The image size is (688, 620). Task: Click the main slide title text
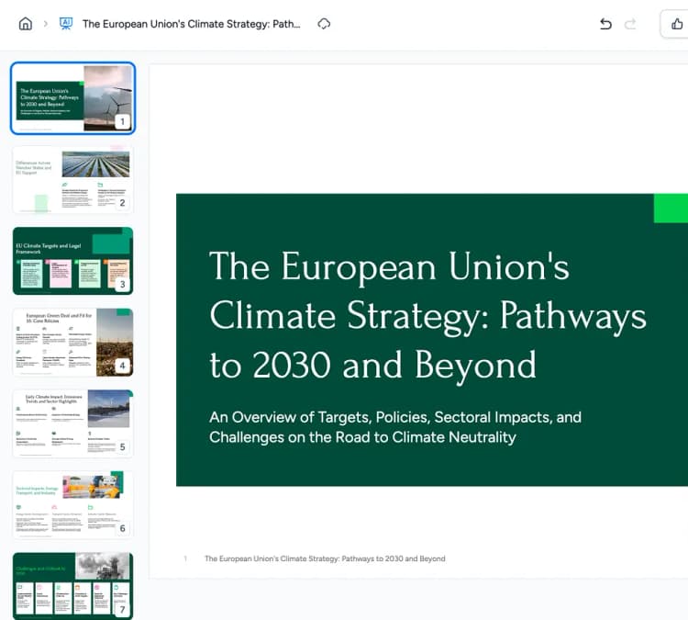point(427,315)
